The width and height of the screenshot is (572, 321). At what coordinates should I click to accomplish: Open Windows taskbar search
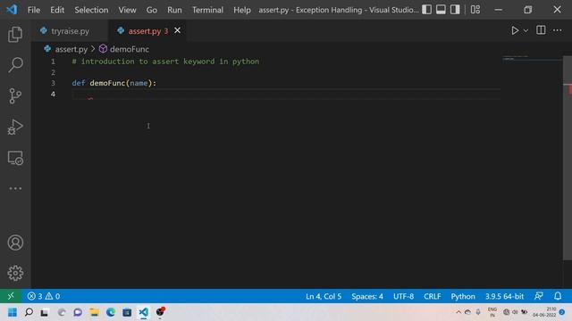[29, 312]
